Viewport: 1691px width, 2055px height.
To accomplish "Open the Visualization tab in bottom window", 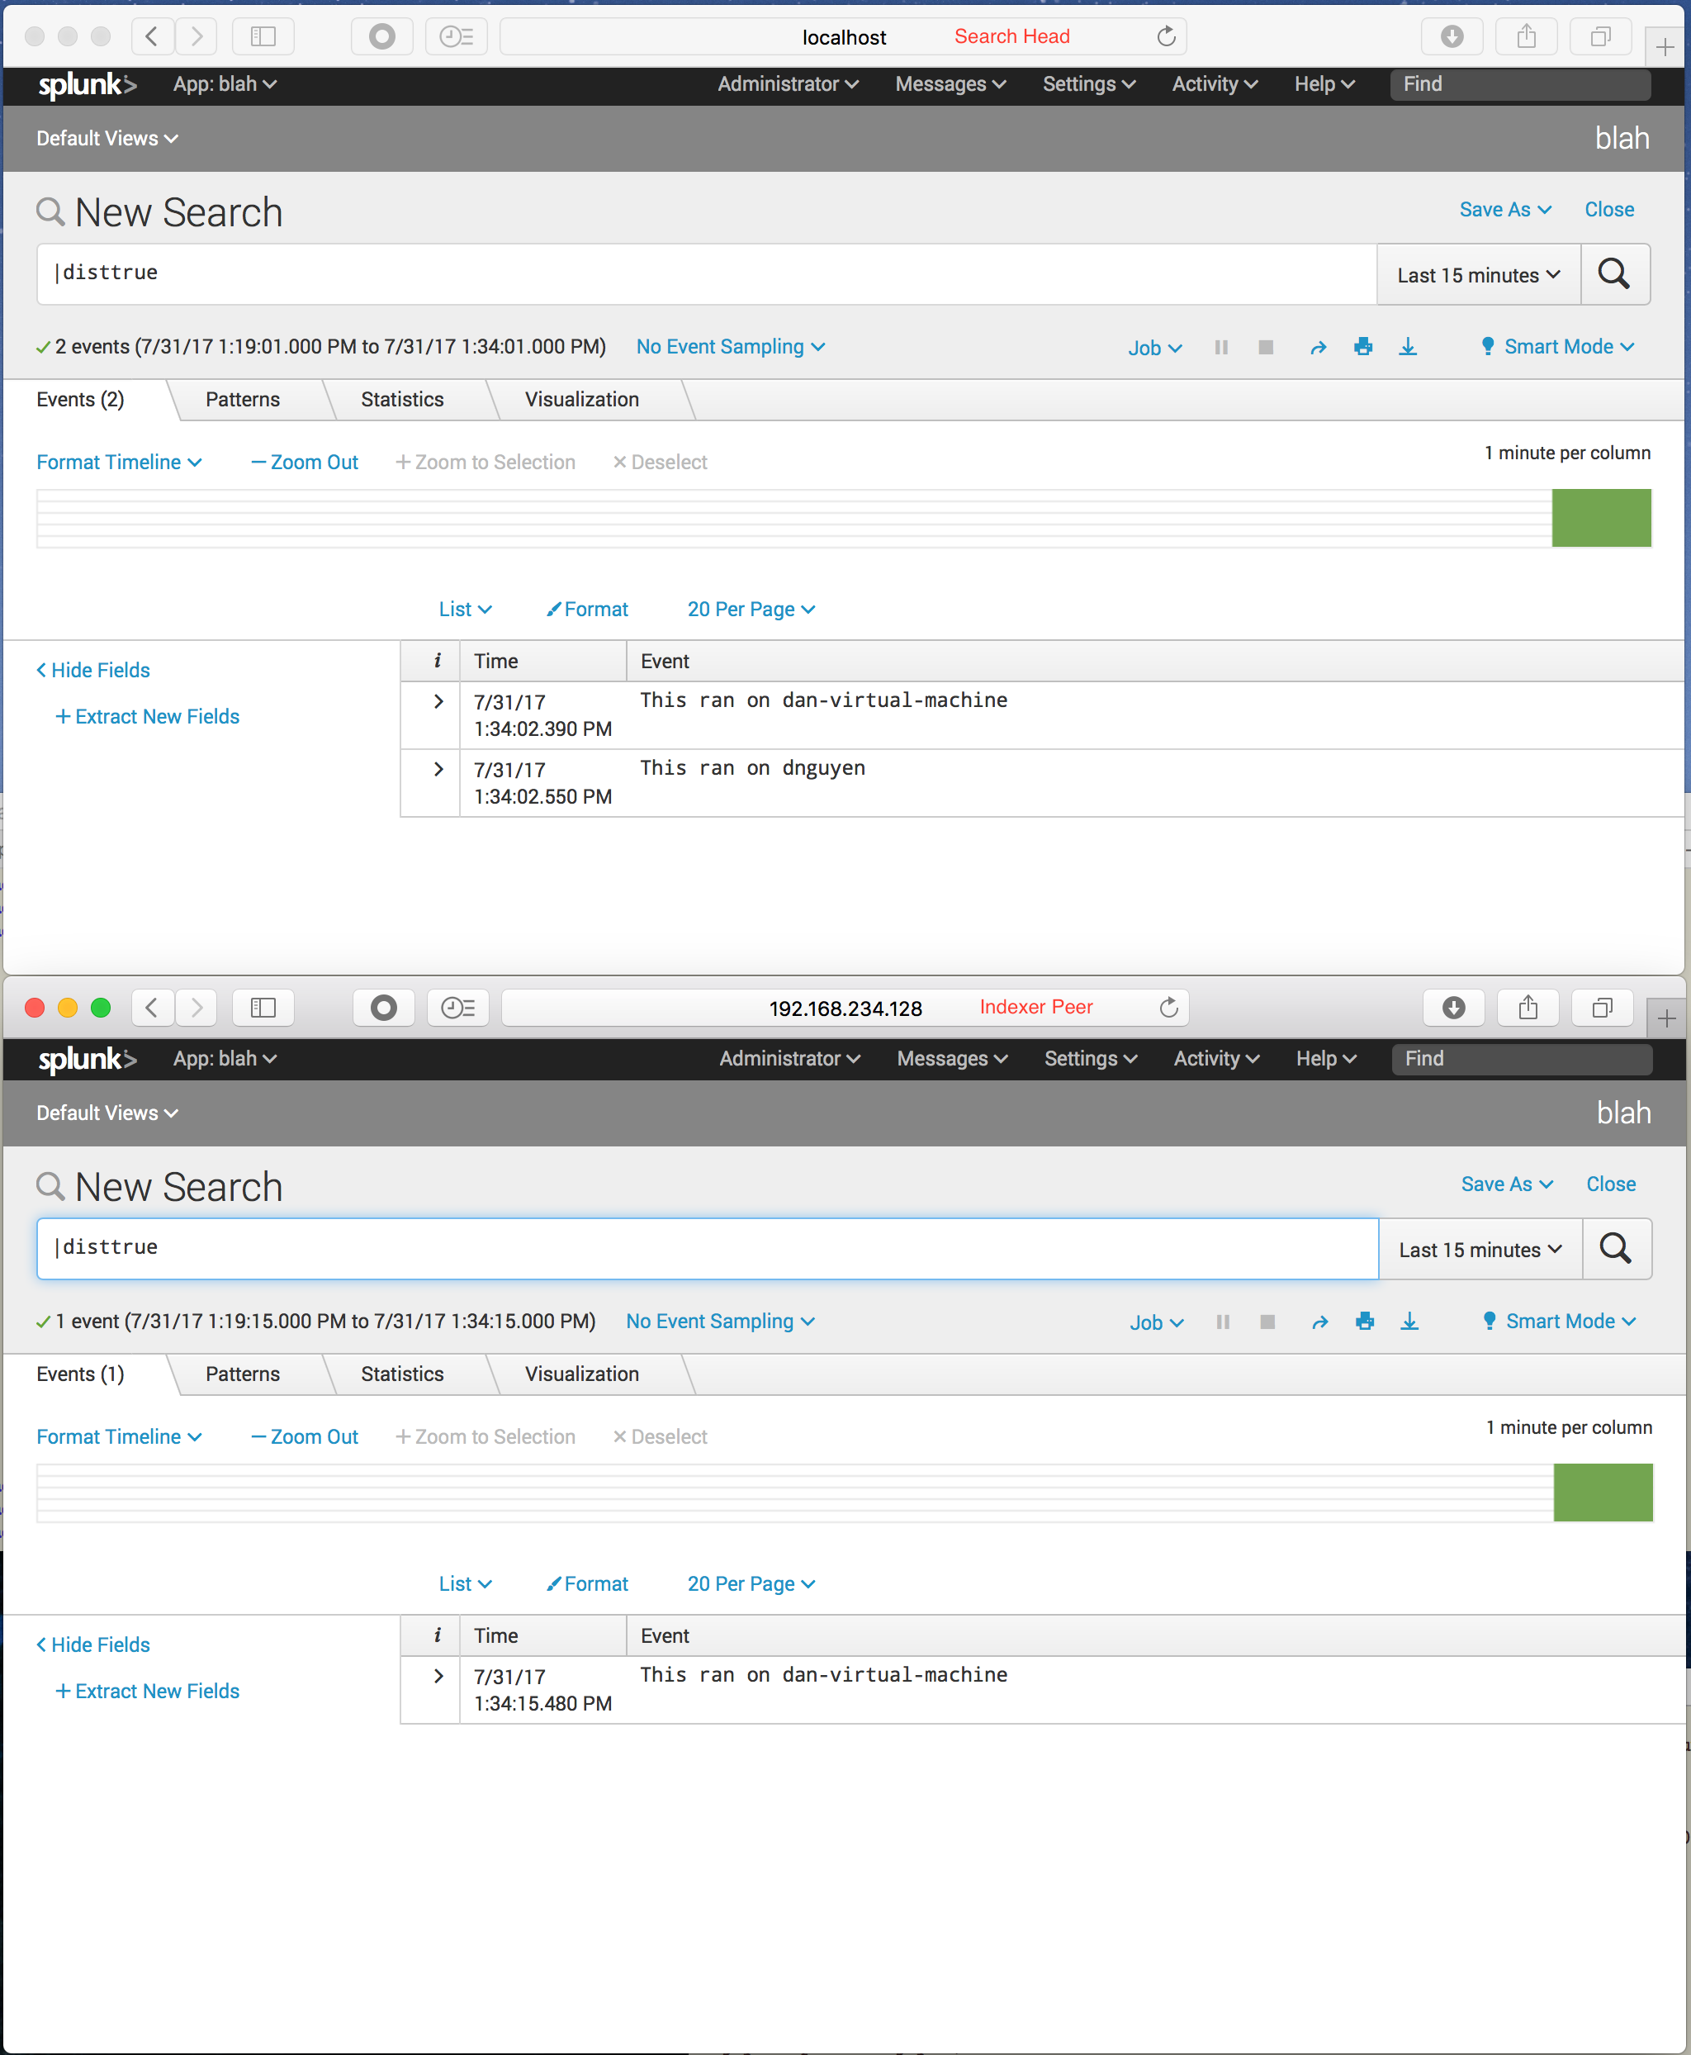I will (581, 1374).
